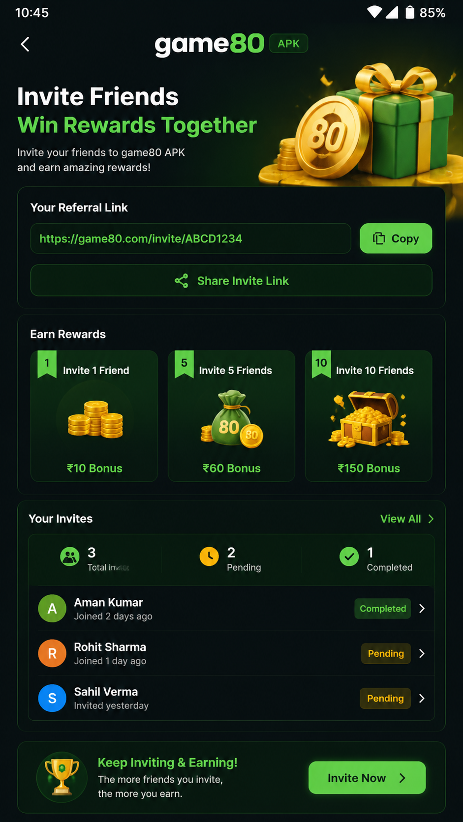Open View All invites
The image size is (463, 822).
(x=407, y=519)
